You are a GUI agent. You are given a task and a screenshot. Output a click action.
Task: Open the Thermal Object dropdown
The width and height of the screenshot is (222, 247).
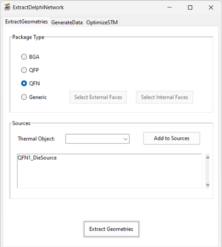click(x=97, y=139)
